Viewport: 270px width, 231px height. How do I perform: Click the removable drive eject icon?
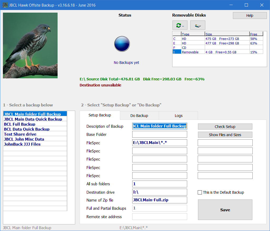(x=197, y=25)
